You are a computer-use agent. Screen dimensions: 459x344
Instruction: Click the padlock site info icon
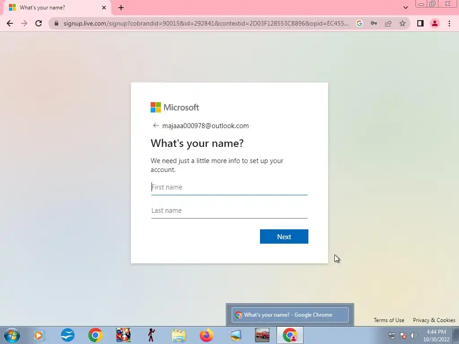(x=56, y=23)
